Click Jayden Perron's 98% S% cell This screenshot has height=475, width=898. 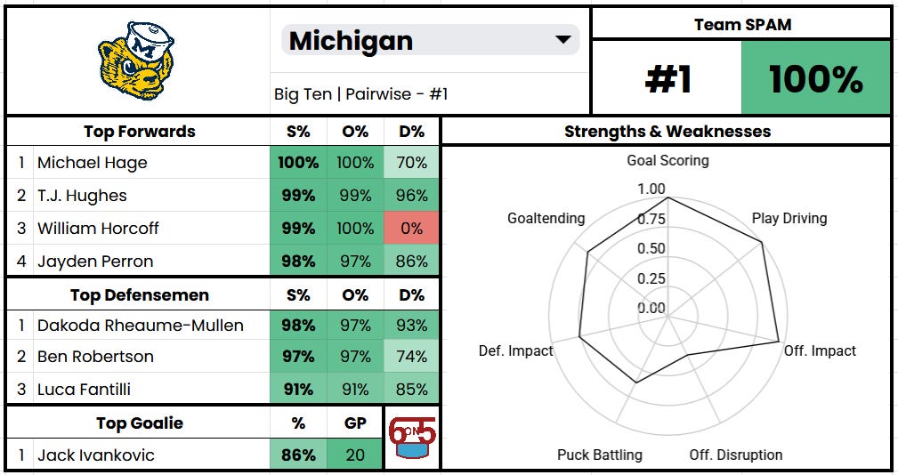(298, 261)
